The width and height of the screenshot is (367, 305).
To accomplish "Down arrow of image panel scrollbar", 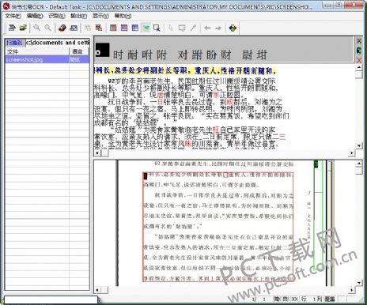I will point(359,283).
